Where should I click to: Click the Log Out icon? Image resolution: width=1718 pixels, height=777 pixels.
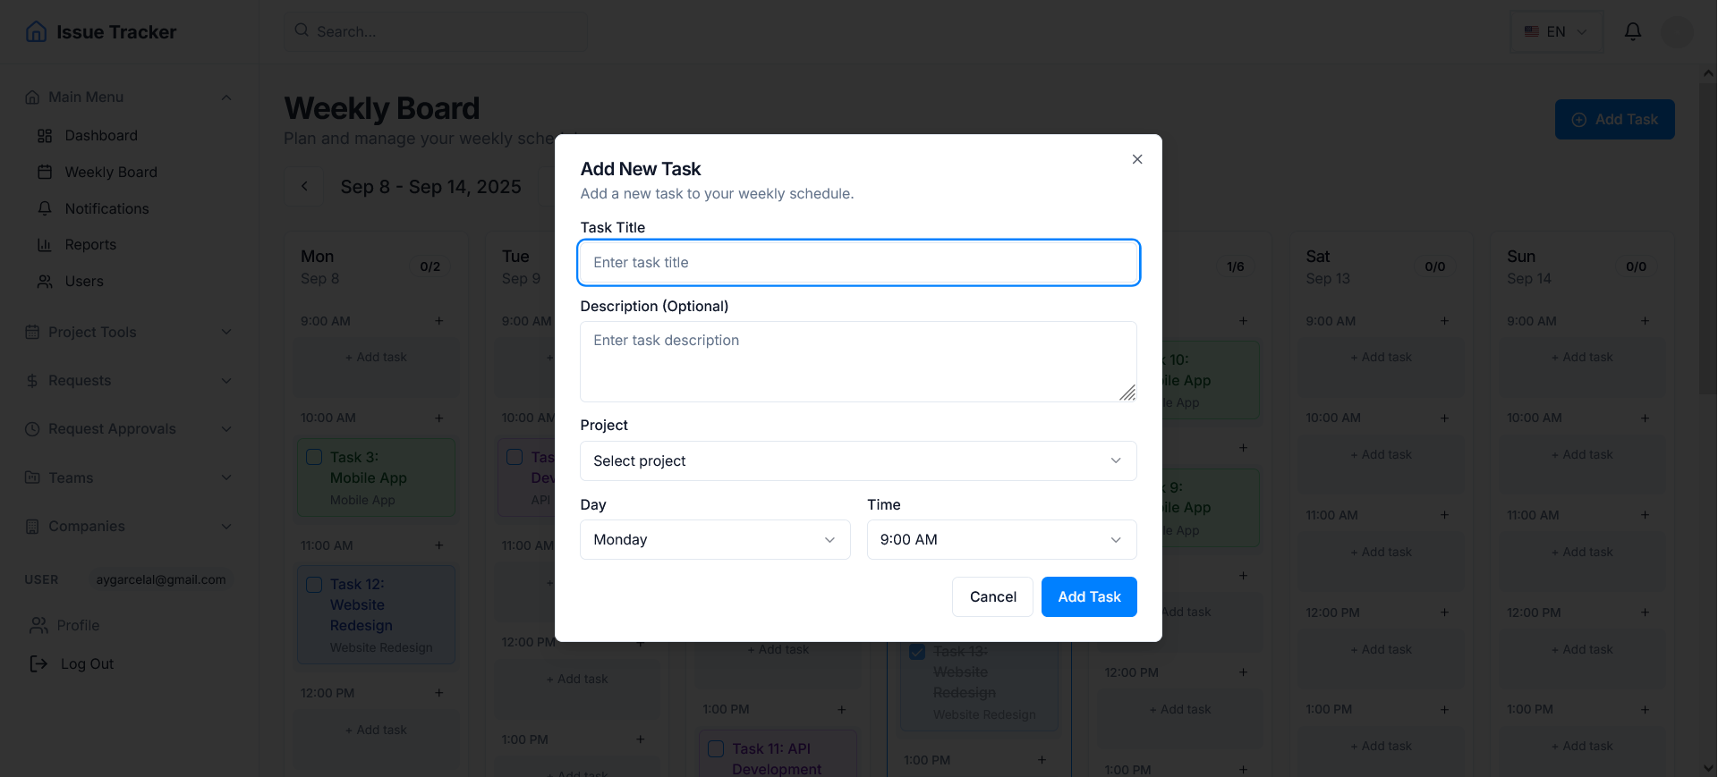coord(38,663)
